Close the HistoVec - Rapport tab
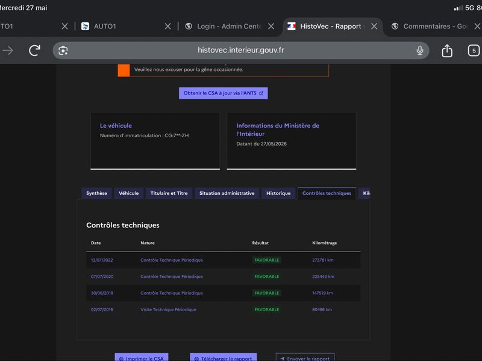The width and height of the screenshot is (482, 361). click(374, 26)
